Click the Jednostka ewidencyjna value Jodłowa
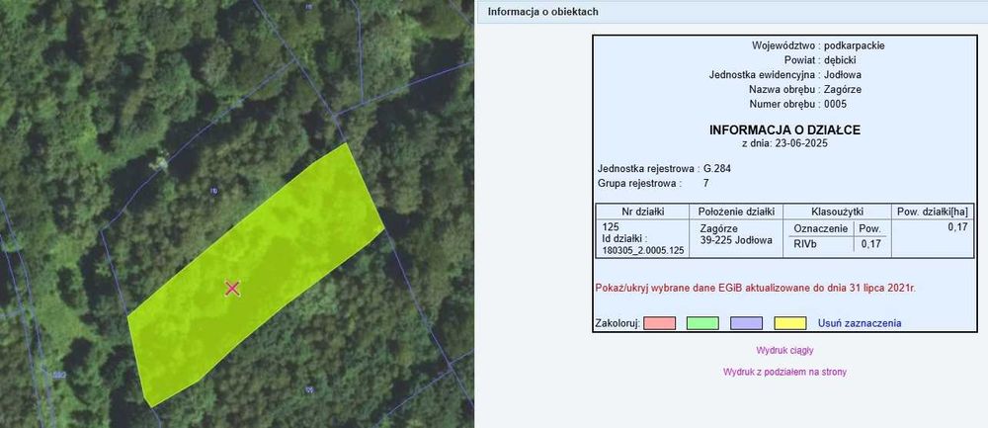988x428 pixels. 843,75
